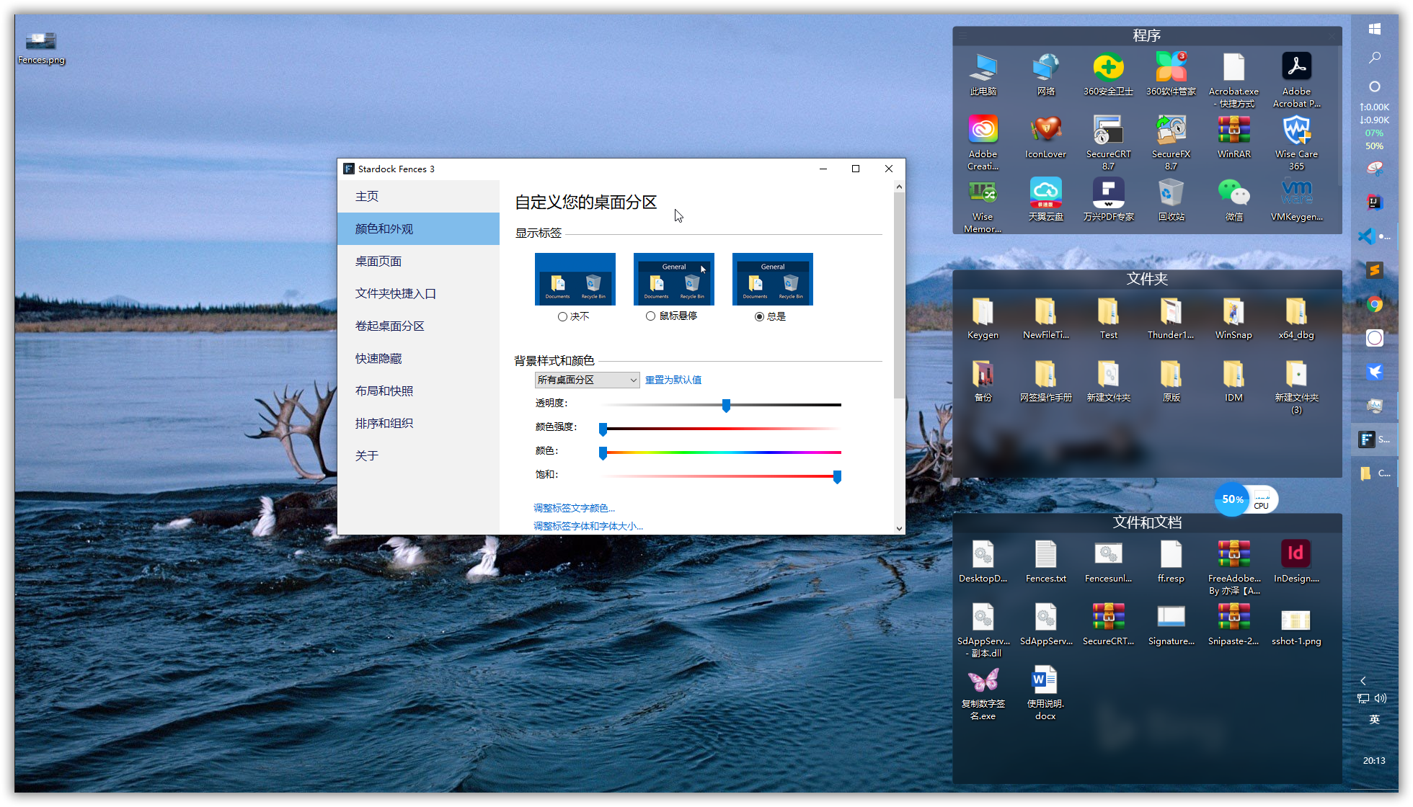This screenshot has height=807, width=1413.
Task: Click the 鼠标悬停 preview thumbnail
Action: 673,279
